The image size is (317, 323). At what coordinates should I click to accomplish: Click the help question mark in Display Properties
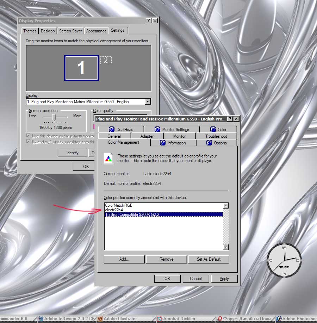(149, 20)
